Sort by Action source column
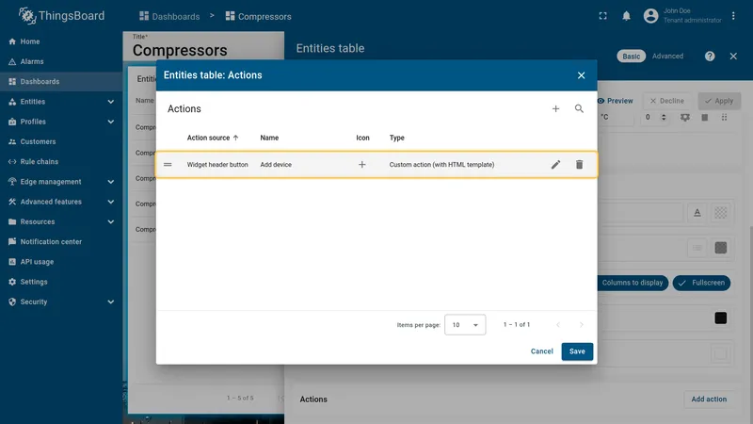753x424 pixels. pyautogui.click(x=213, y=138)
